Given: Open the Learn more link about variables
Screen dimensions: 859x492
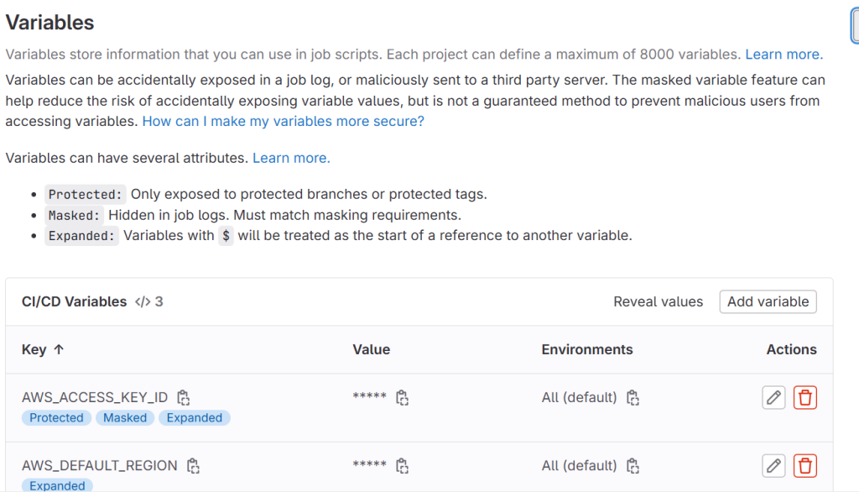Looking at the screenshot, I should 783,54.
